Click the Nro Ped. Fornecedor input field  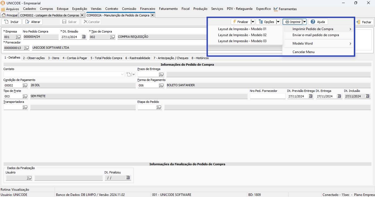[x=268, y=96]
